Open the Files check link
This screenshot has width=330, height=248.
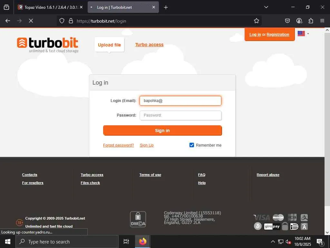tap(90, 183)
